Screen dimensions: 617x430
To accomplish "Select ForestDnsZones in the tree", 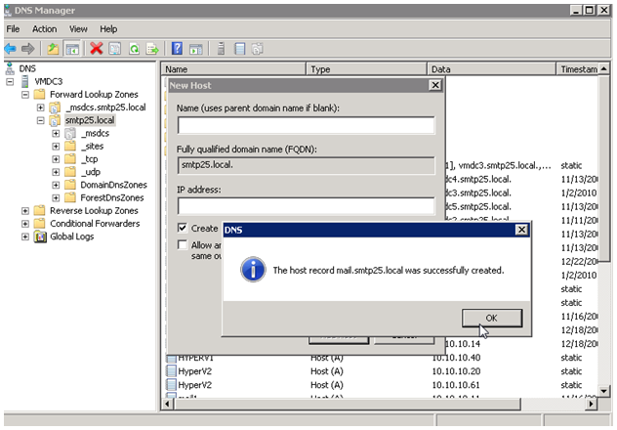I will 112,197.
